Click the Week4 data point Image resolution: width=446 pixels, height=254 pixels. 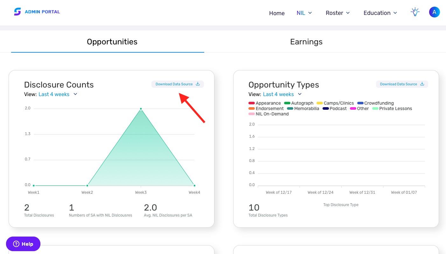(194, 186)
